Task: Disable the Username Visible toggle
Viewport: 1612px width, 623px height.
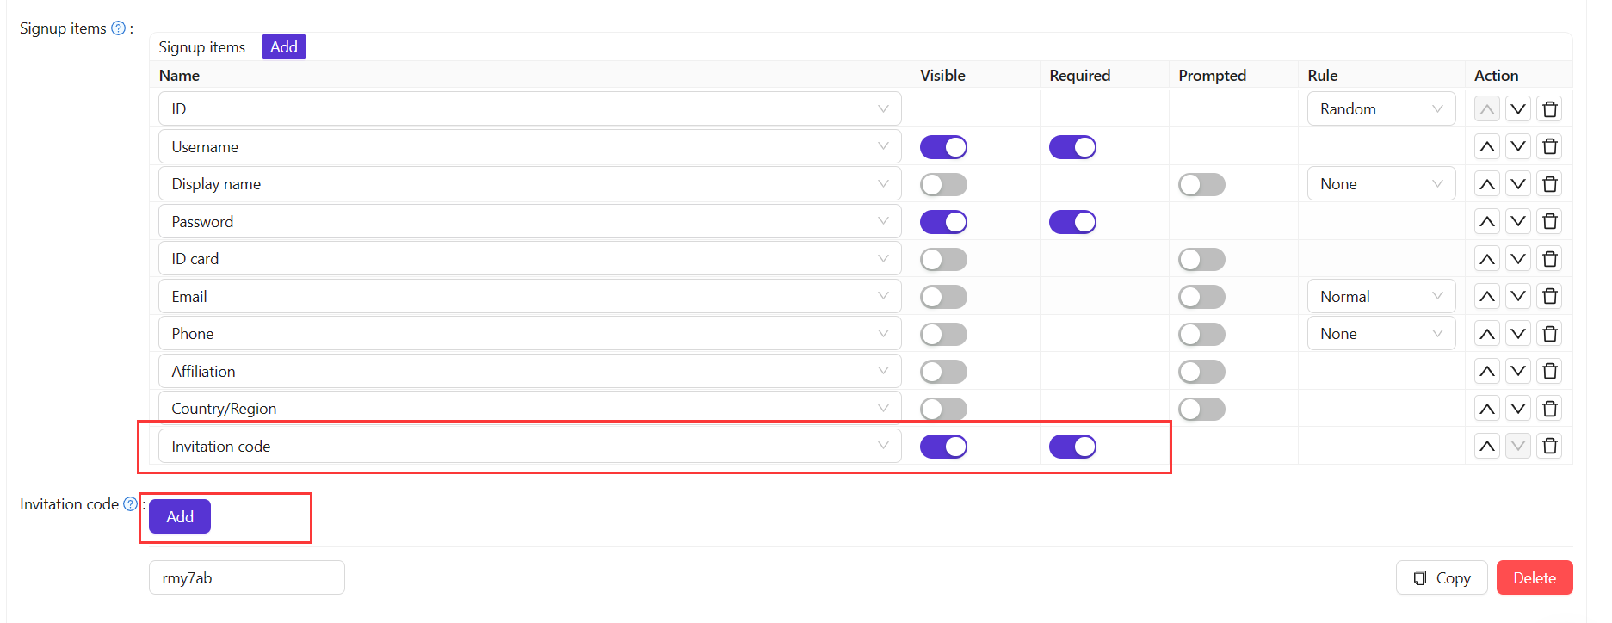Action: [x=943, y=147]
